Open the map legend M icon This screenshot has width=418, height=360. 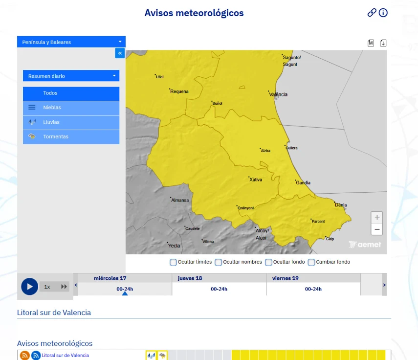coord(371,43)
